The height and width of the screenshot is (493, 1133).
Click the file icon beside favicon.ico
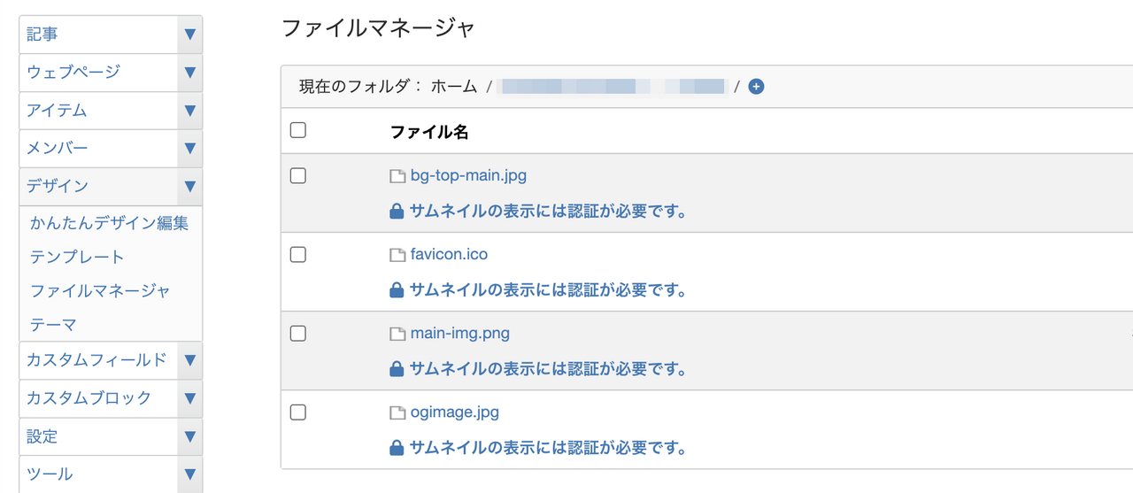tap(397, 255)
